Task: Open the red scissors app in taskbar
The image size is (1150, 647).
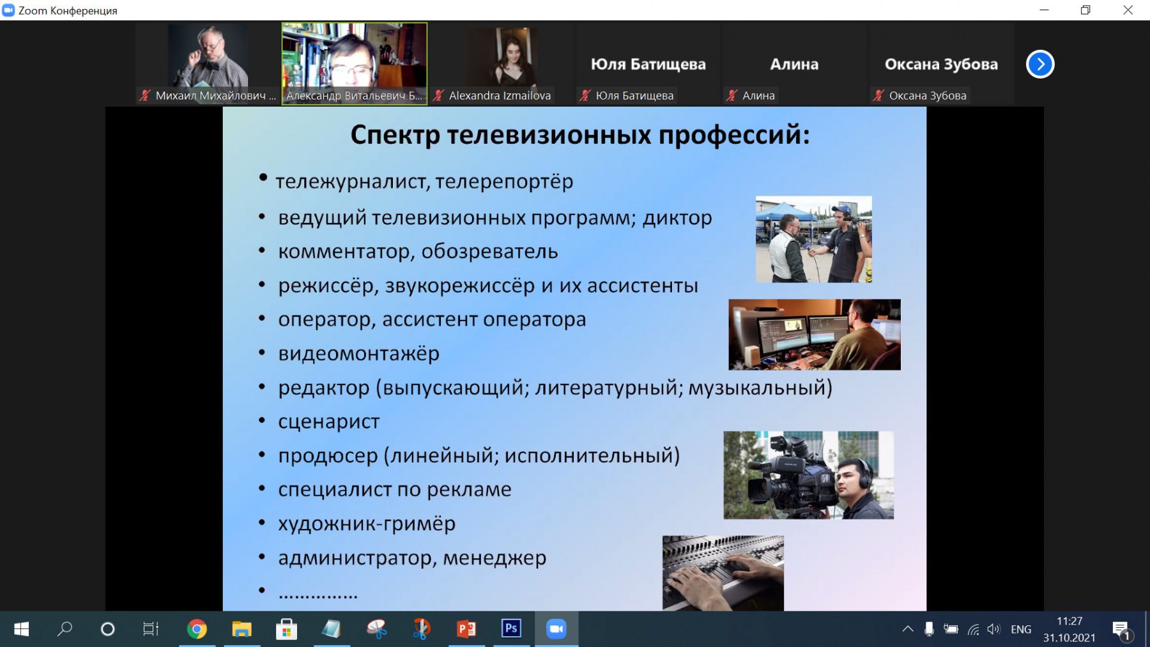Action: click(x=421, y=629)
